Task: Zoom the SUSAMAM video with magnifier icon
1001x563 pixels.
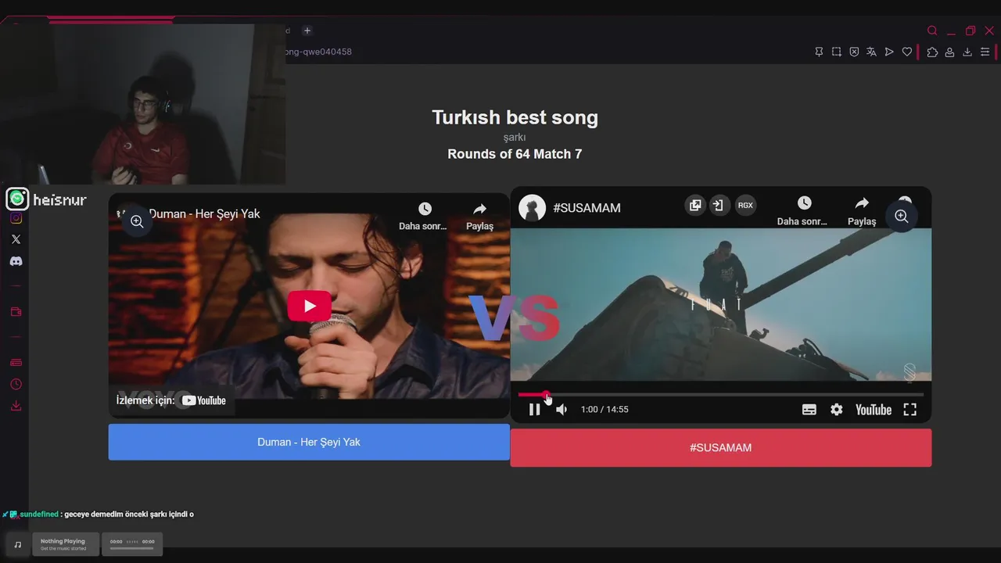Action: (x=901, y=216)
